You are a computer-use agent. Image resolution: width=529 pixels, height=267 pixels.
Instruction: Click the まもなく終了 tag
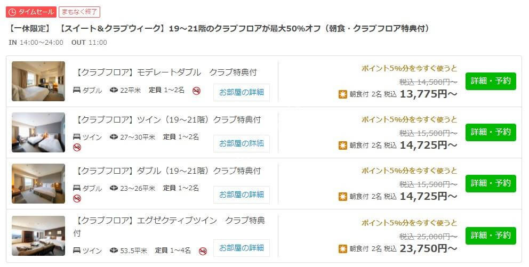click(x=79, y=12)
